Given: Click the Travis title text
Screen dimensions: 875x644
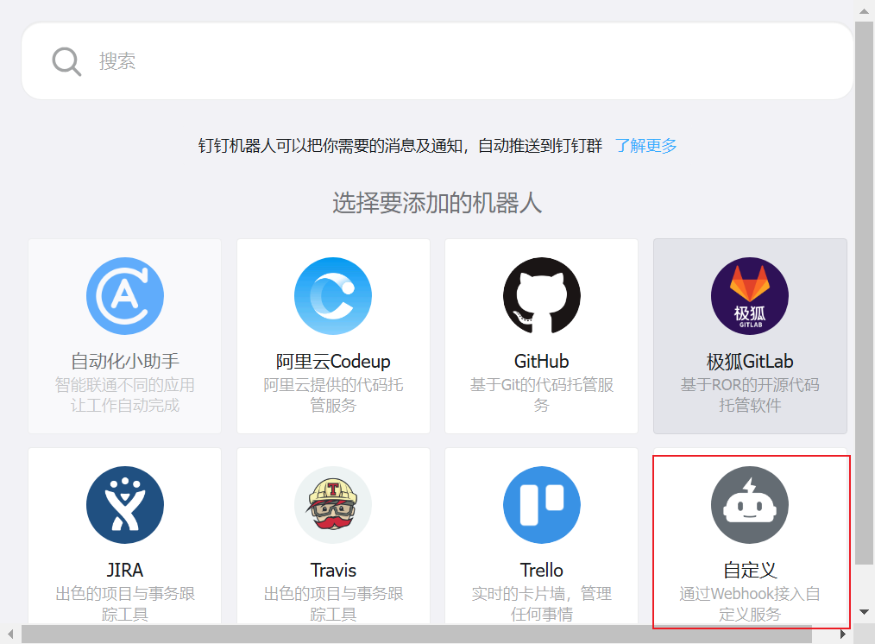Looking at the screenshot, I should point(333,570).
